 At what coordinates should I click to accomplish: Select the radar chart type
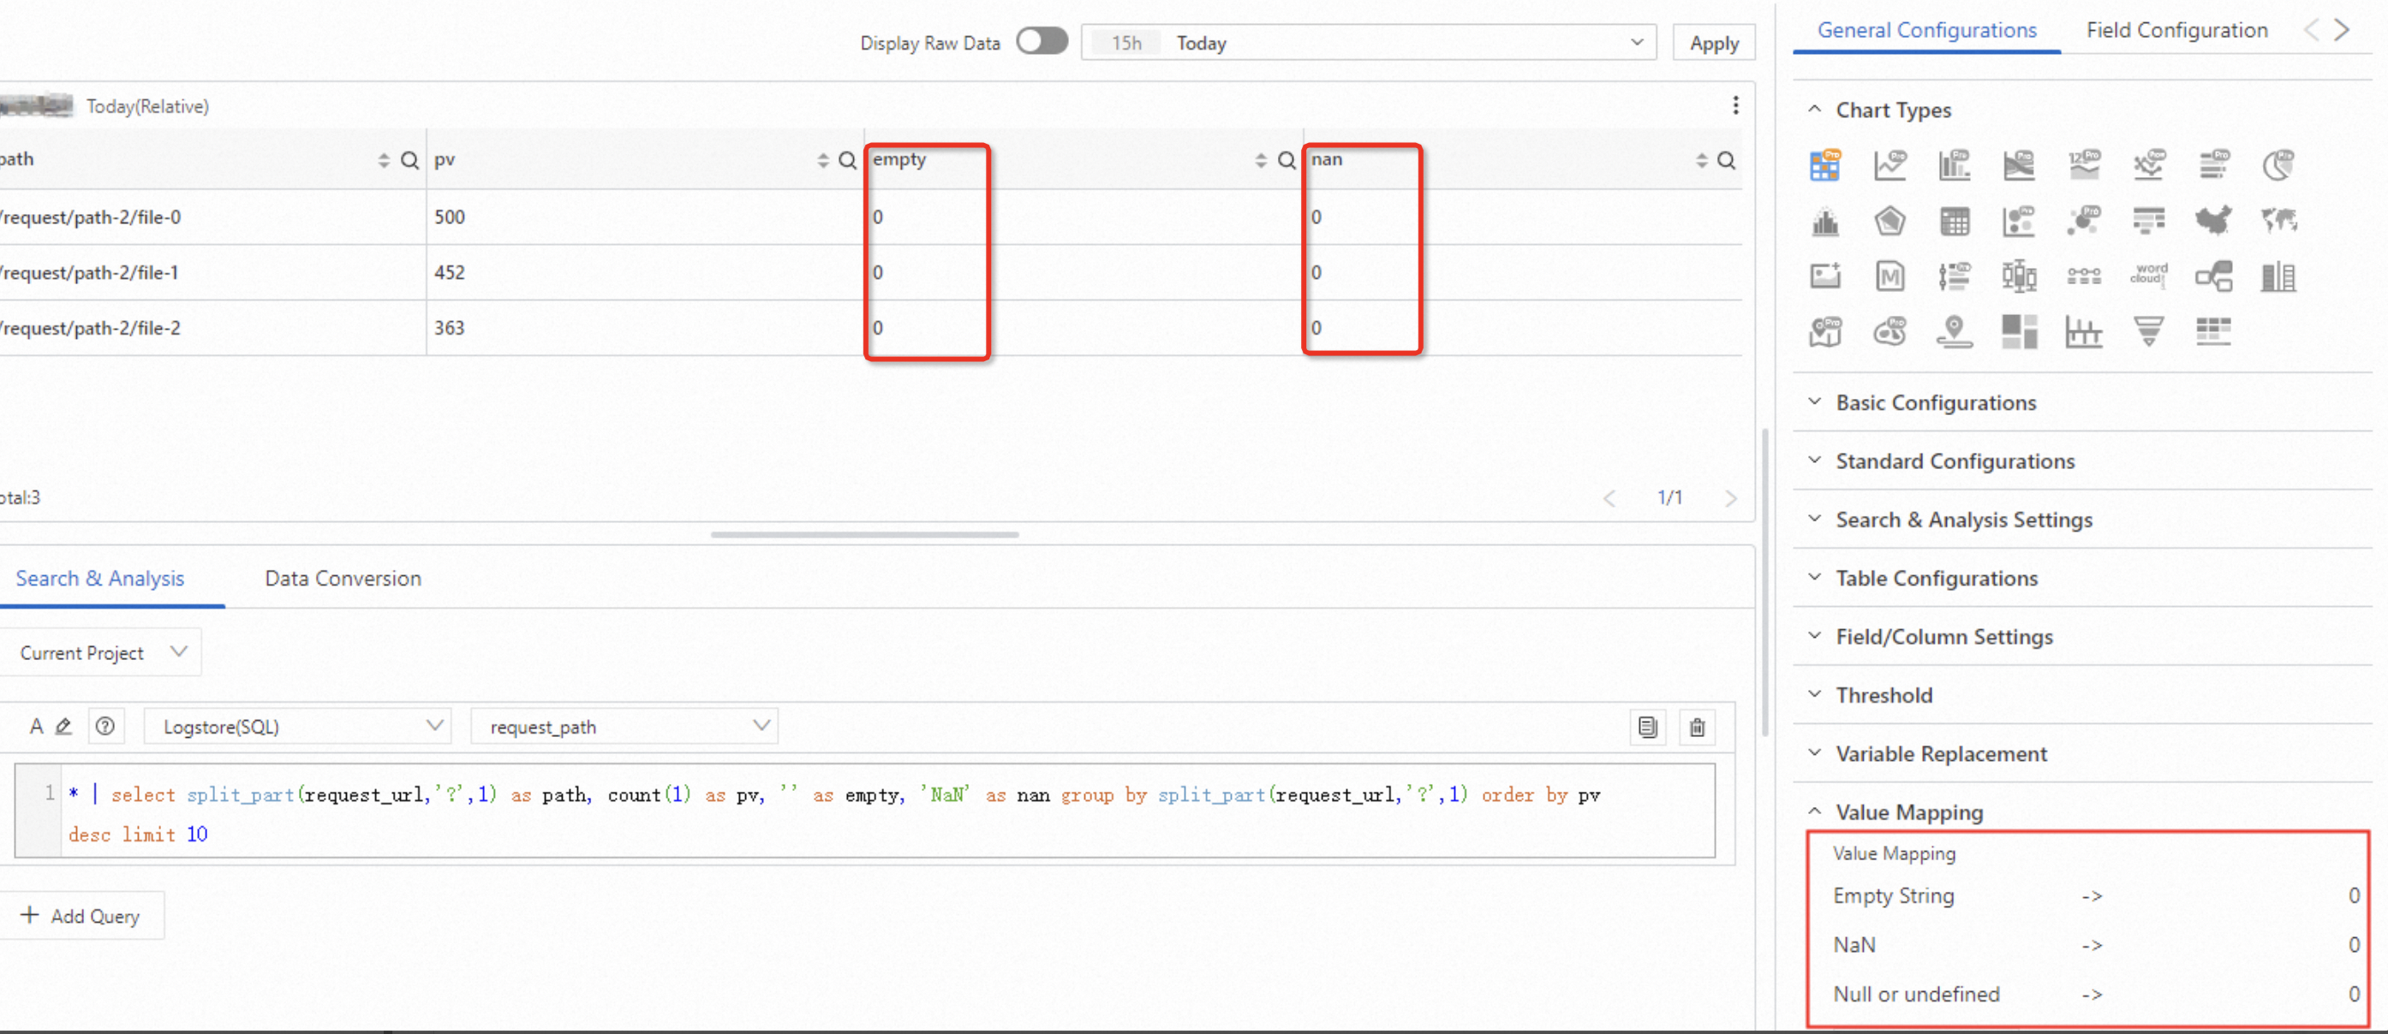point(1889,221)
